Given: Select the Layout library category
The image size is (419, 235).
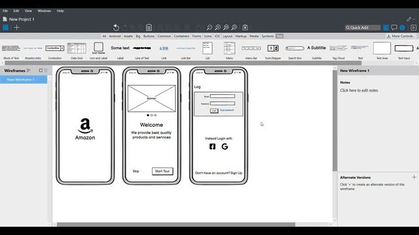Looking at the screenshot, I should [227, 36].
